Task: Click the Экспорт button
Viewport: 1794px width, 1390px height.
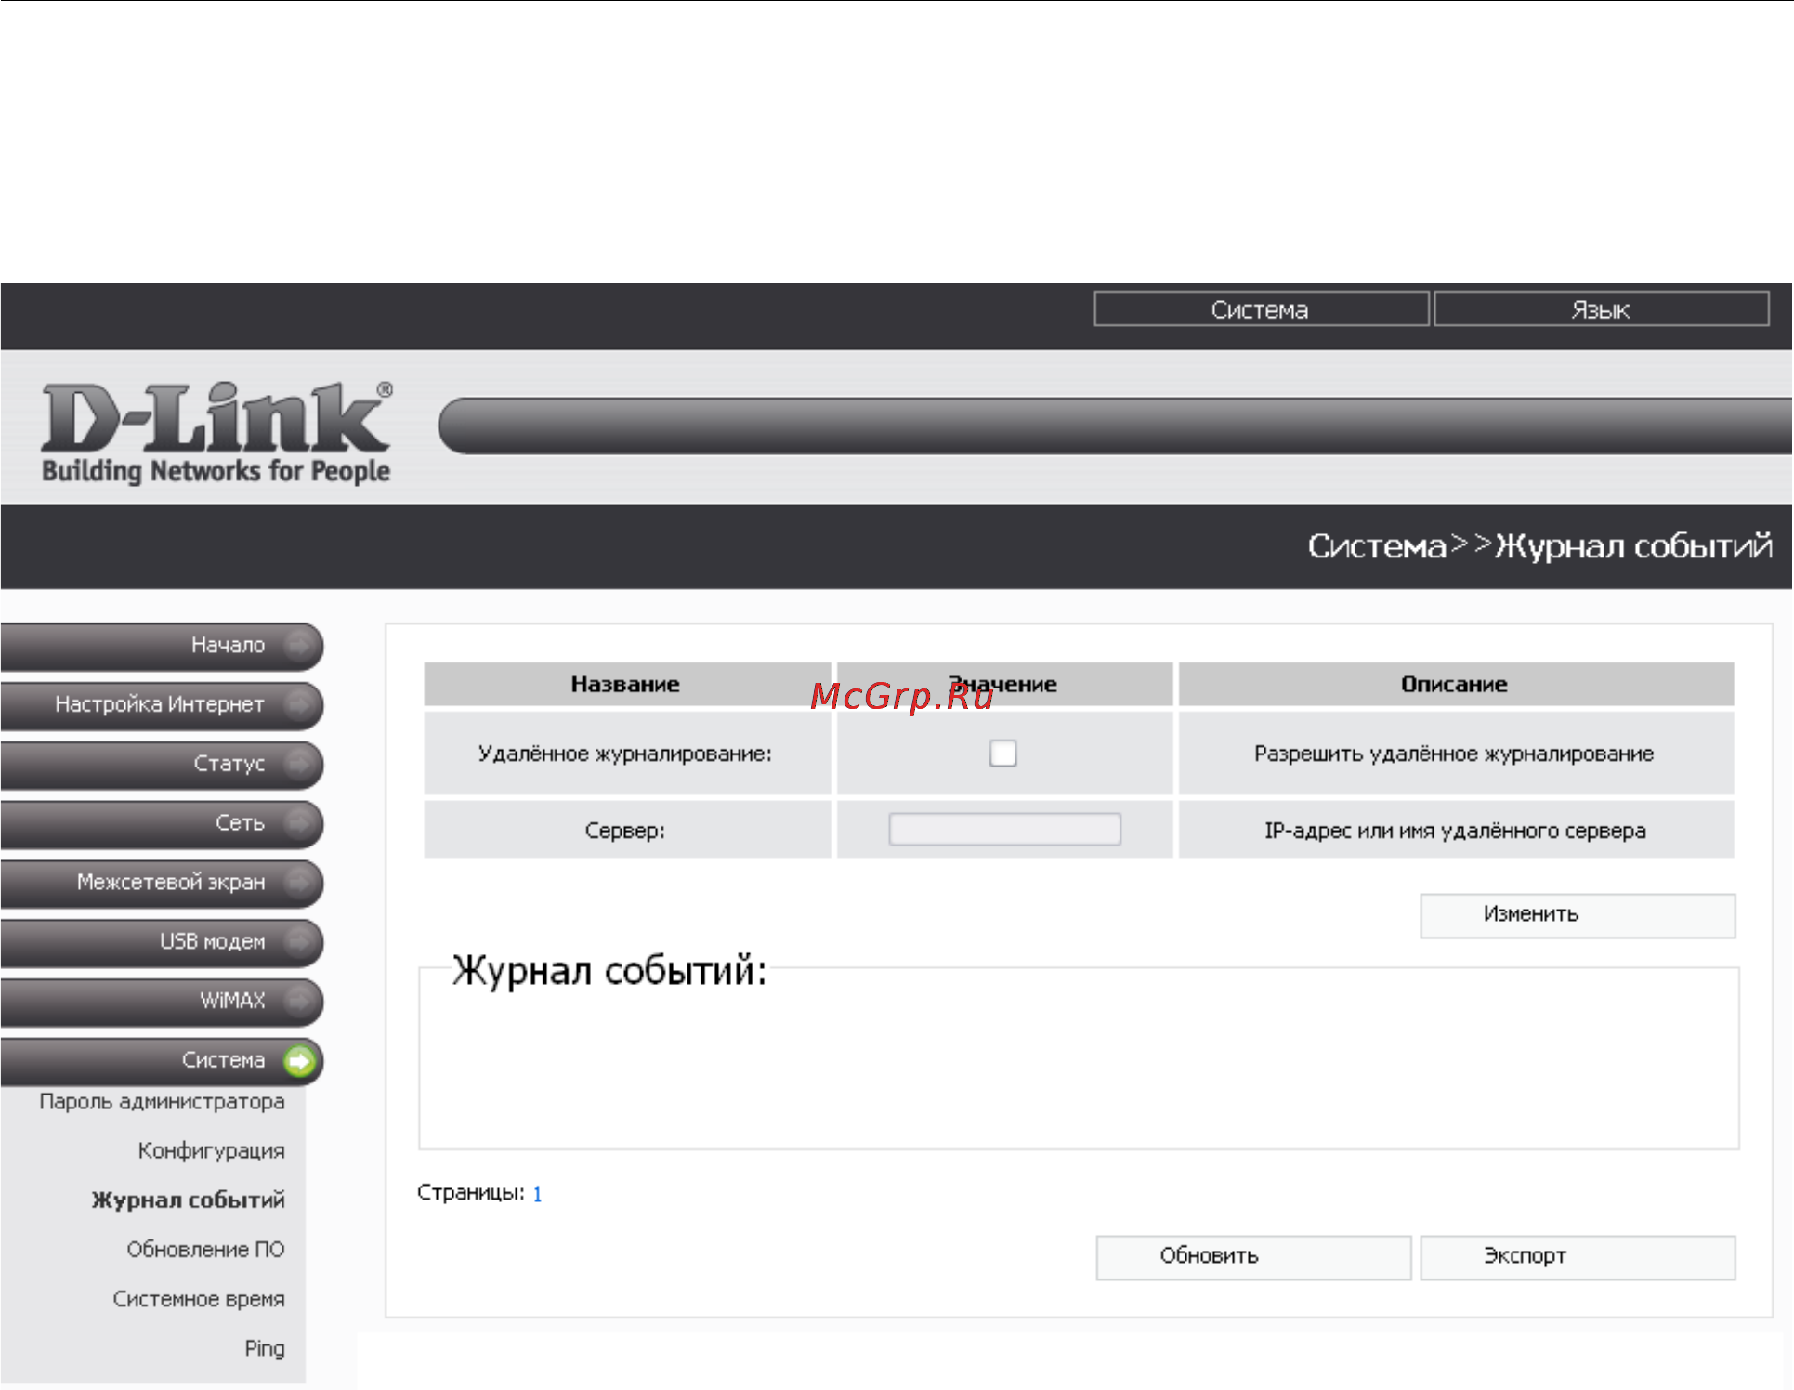Action: [1578, 1257]
